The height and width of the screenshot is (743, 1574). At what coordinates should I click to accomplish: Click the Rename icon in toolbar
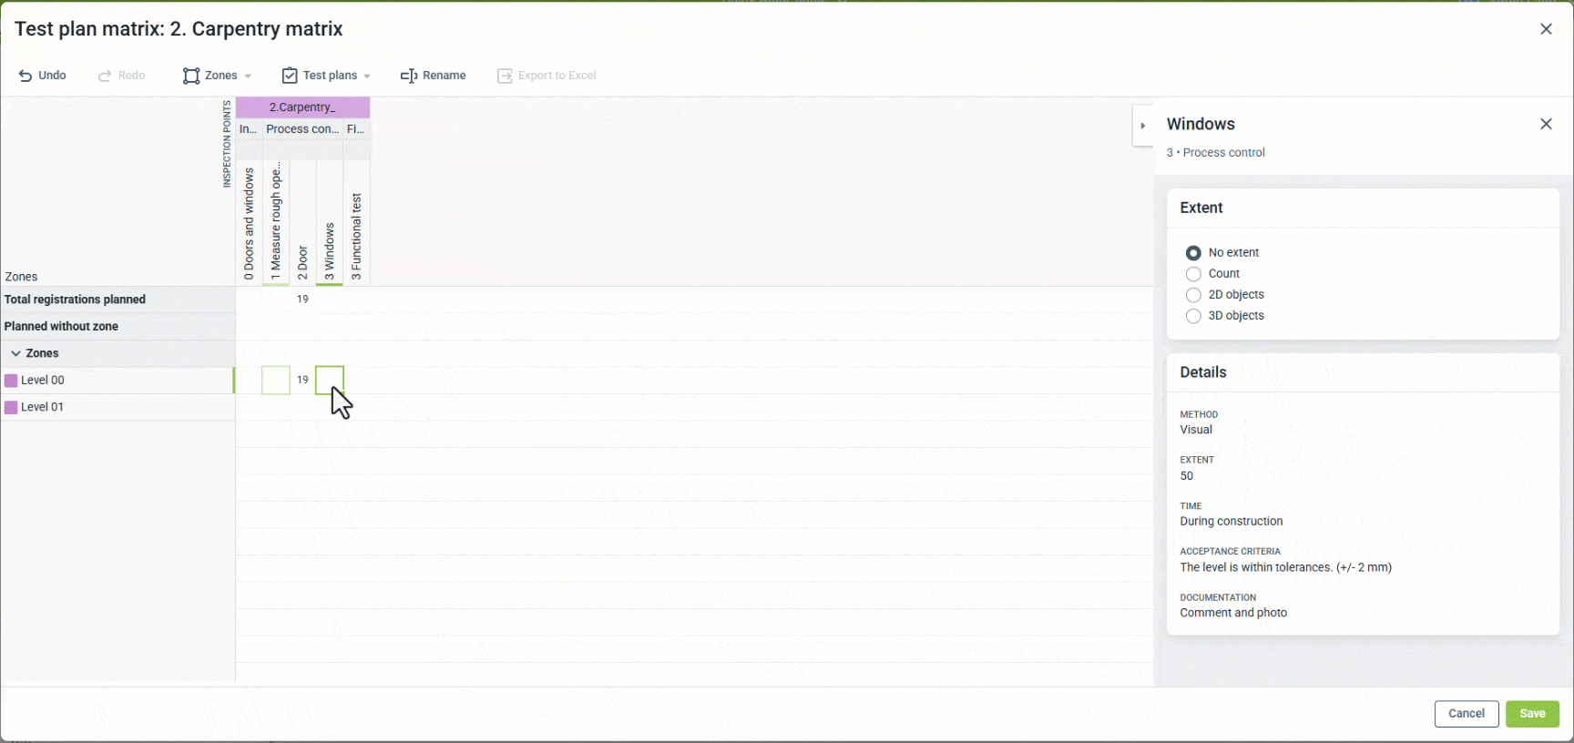pos(409,76)
